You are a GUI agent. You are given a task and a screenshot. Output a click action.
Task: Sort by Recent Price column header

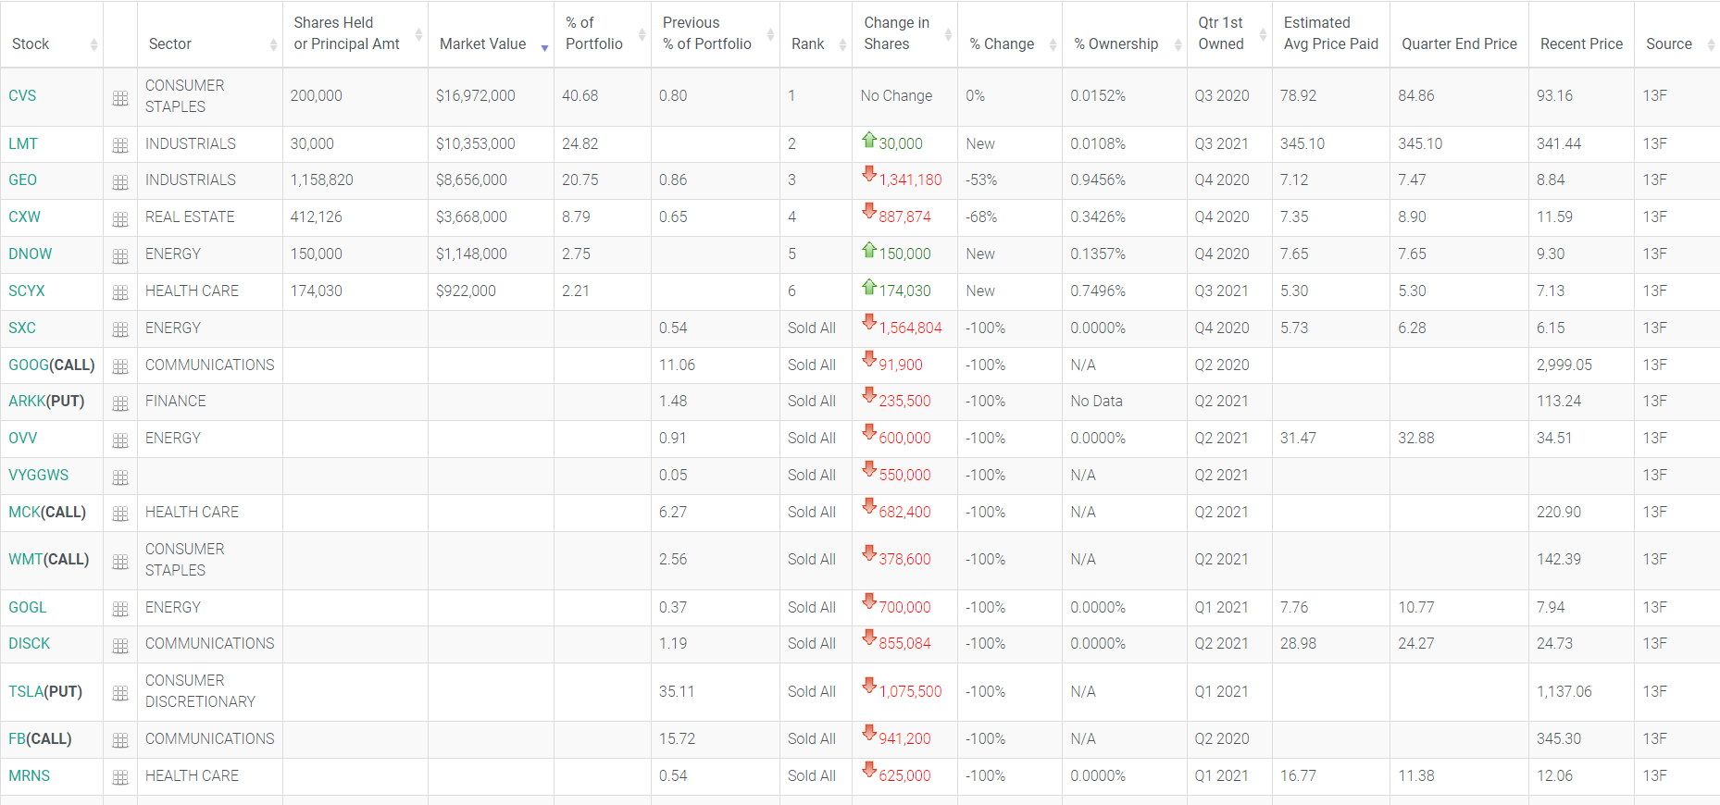click(1581, 34)
